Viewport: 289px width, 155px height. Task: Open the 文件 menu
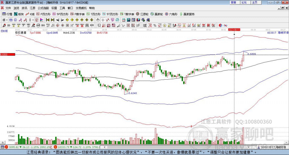pyautogui.click(x=8, y=8)
